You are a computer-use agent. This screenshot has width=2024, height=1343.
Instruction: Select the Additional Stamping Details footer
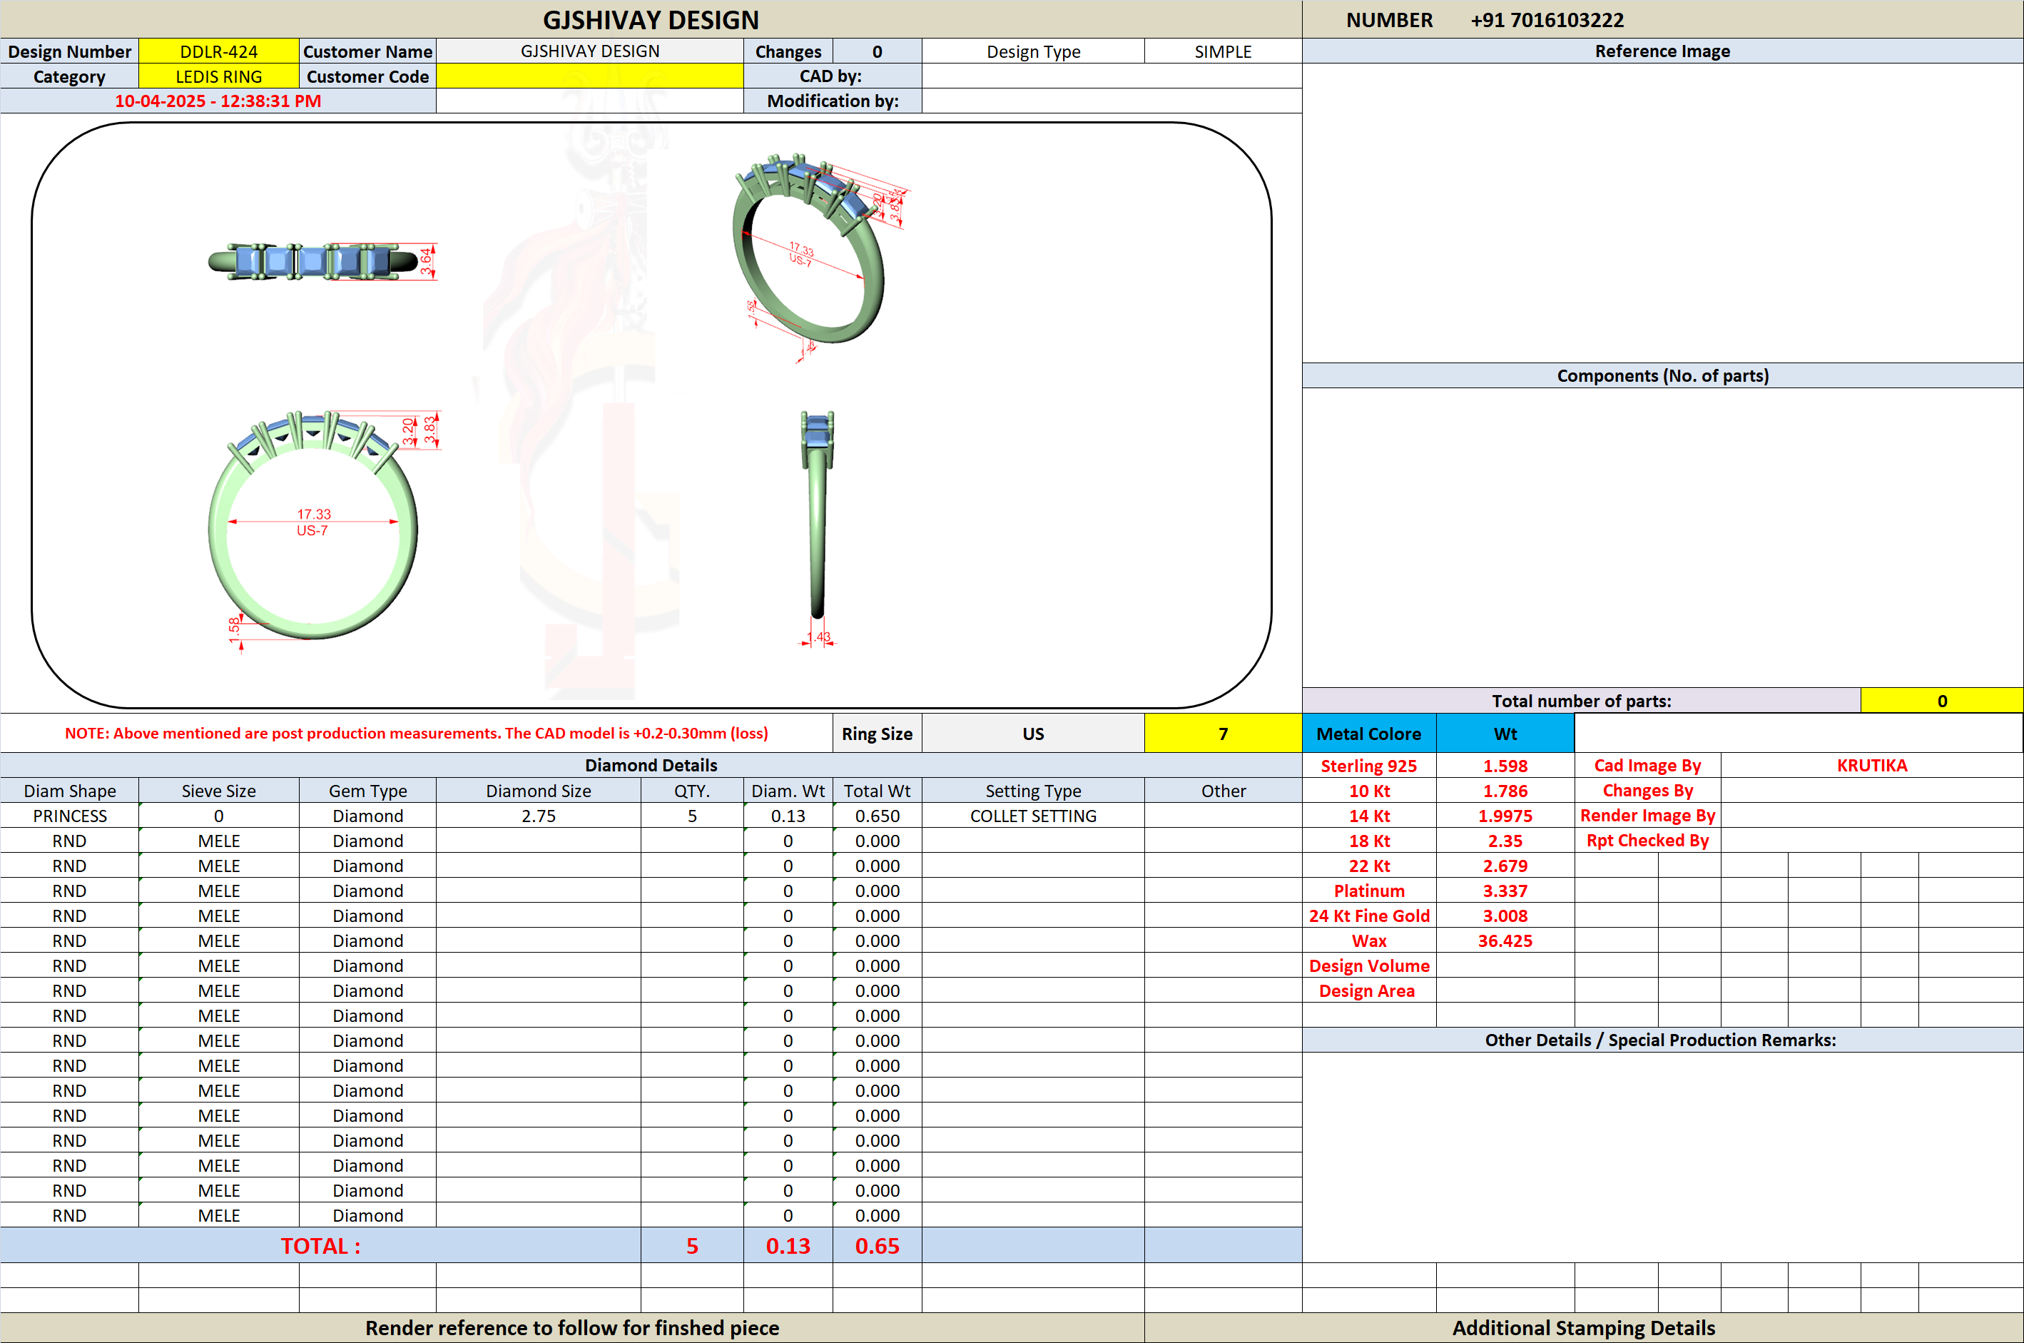(1583, 1327)
